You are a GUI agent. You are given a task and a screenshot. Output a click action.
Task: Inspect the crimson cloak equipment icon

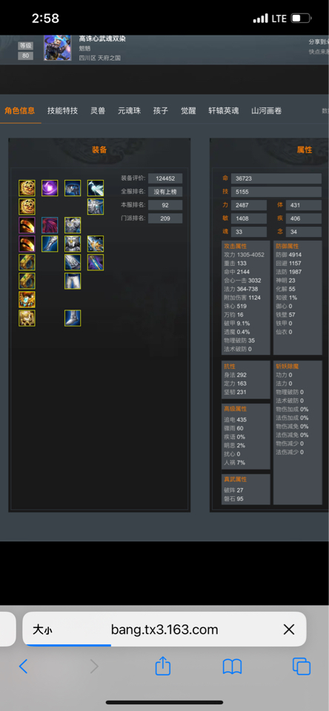50,225
